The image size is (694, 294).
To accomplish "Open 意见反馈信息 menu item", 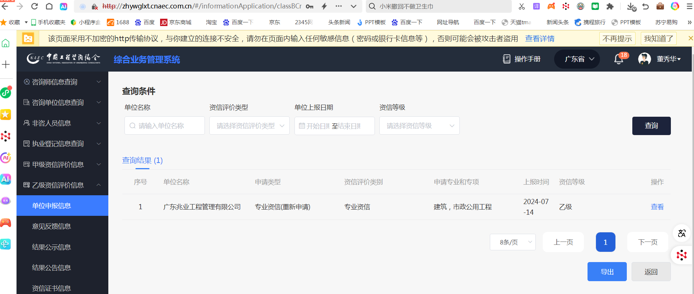I will [x=62, y=226].
